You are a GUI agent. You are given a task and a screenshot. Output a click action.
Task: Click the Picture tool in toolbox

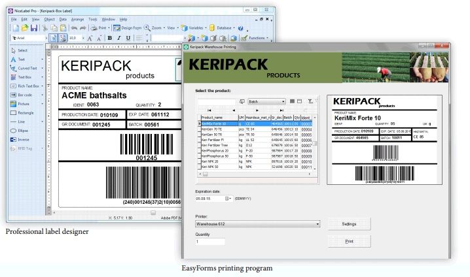(25, 103)
